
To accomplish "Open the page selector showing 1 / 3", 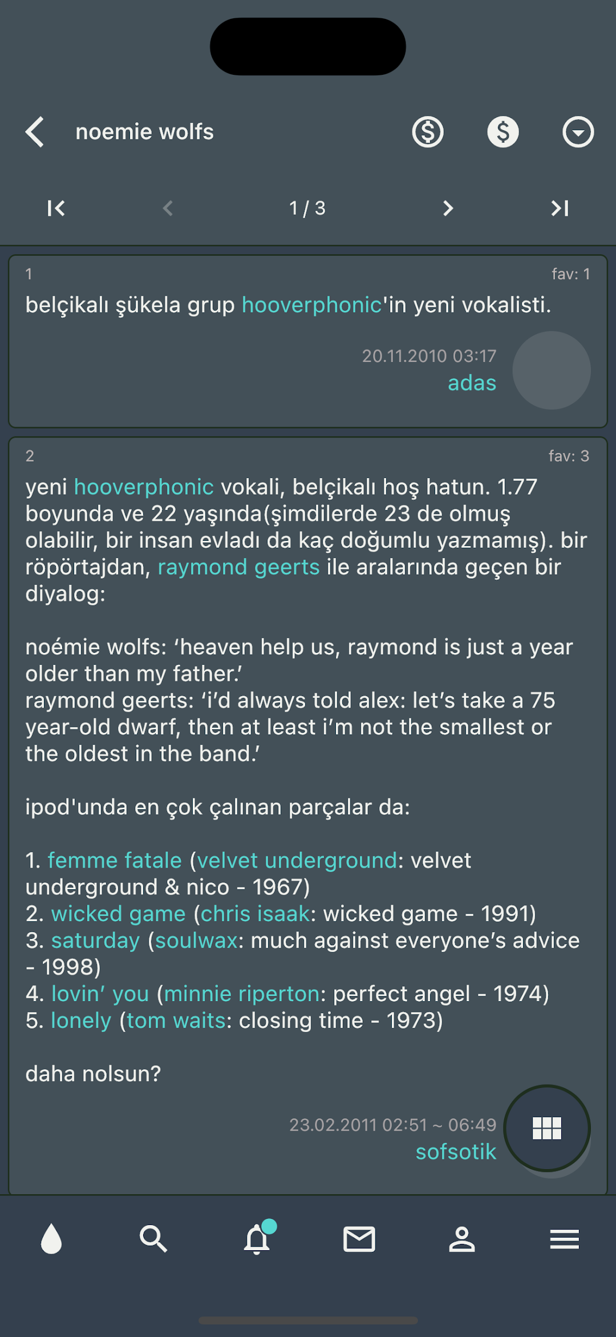I will point(307,208).
